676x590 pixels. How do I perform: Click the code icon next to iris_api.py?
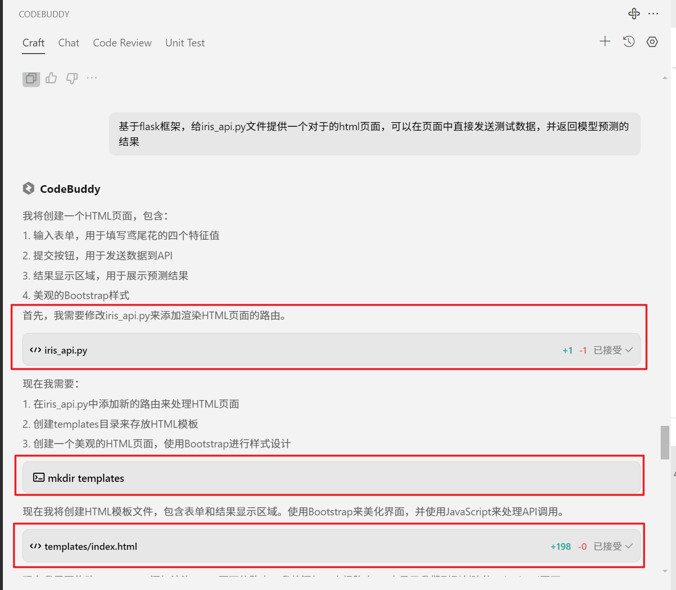point(35,350)
